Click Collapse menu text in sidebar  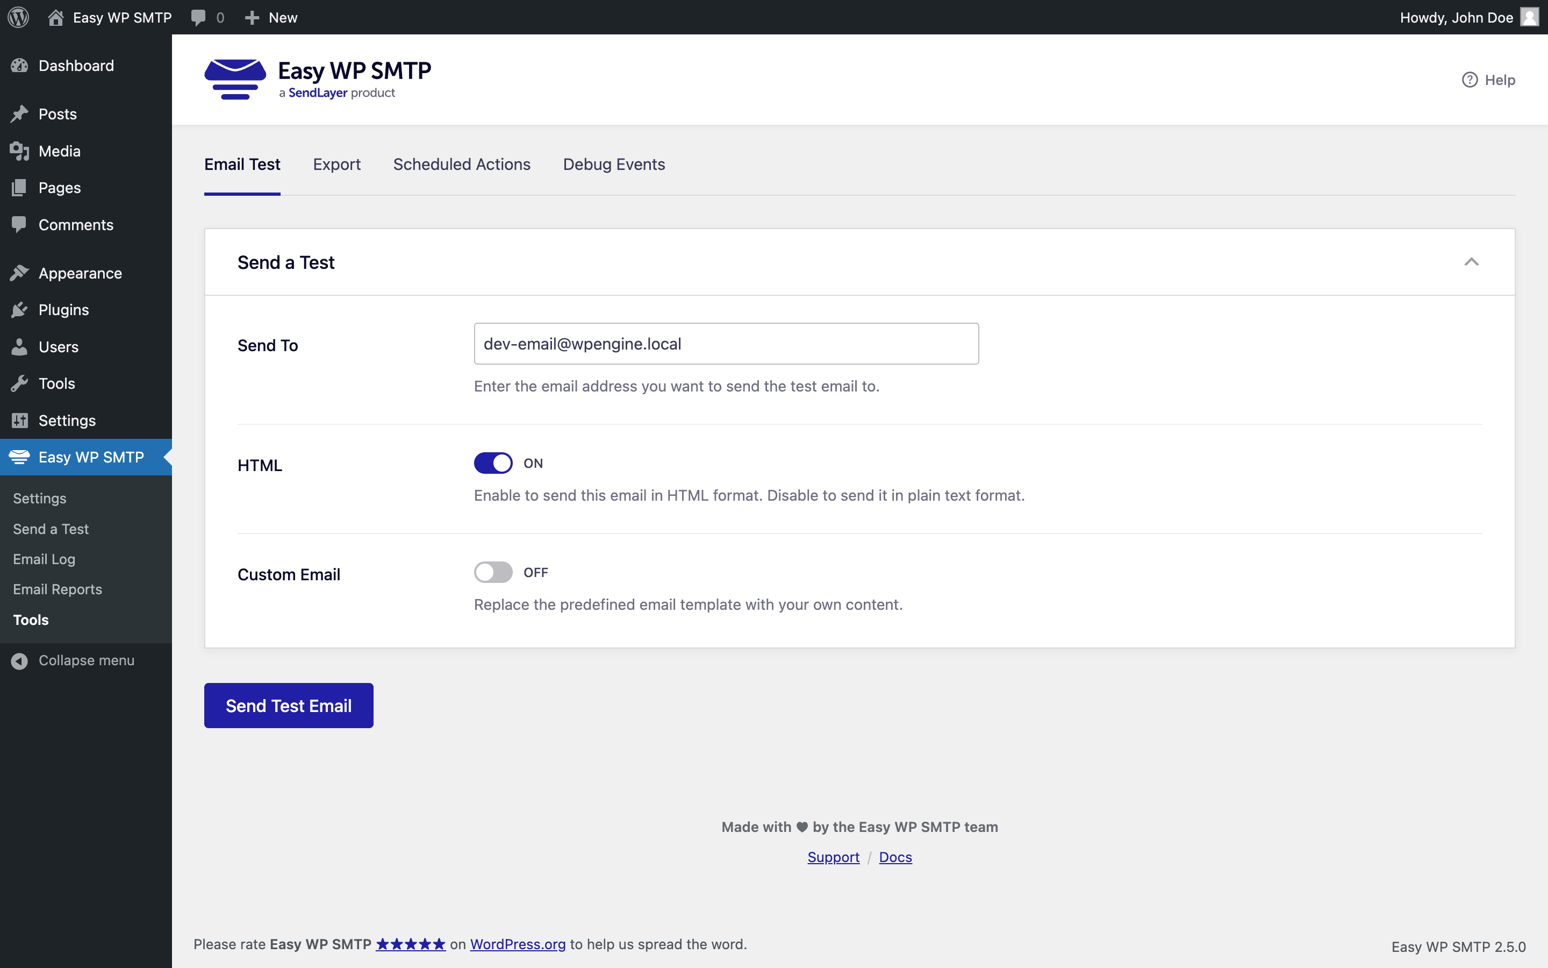click(87, 661)
